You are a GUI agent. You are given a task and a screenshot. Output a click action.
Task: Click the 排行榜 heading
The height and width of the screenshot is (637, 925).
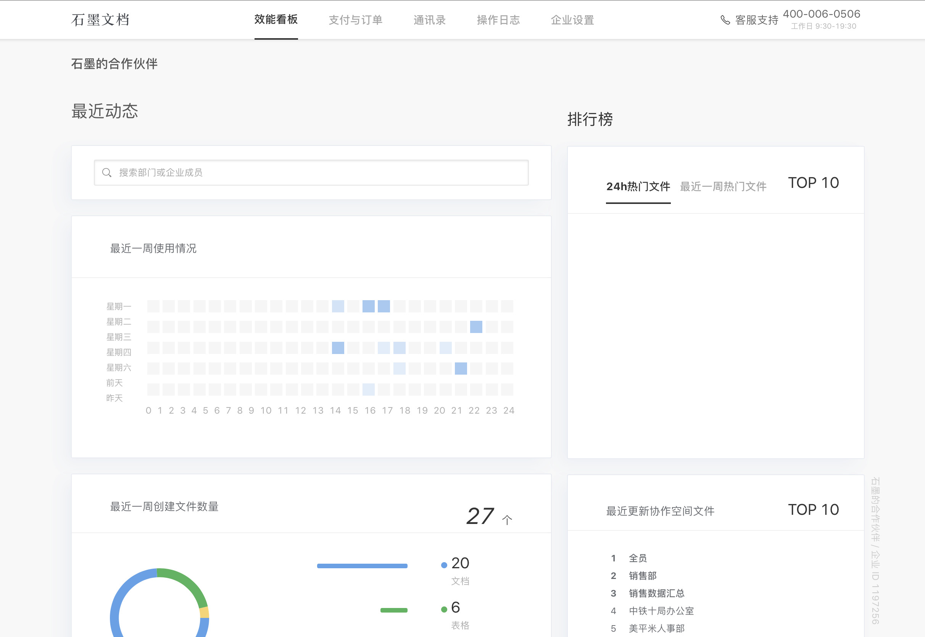coord(590,119)
